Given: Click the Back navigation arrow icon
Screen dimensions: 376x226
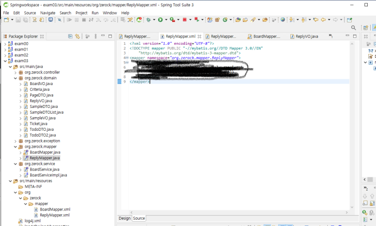Looking at the screenshot, I should (x=323, y=20).
